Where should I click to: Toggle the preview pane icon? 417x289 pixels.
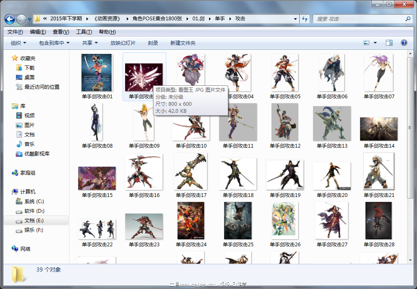(389, 43)
